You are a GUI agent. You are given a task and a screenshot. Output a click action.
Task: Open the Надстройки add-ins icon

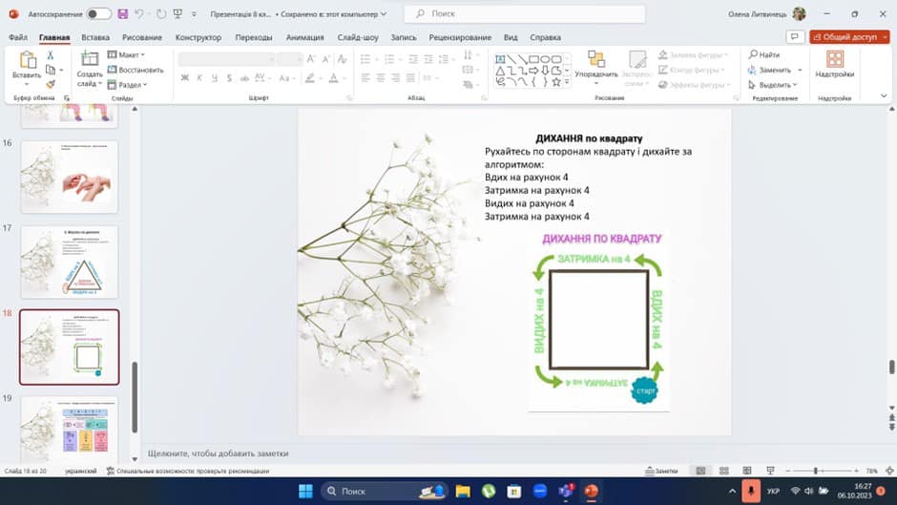pos(835,63)
